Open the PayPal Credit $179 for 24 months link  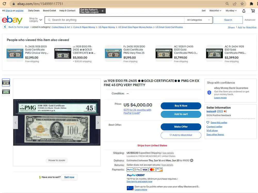tap(138, 111)
